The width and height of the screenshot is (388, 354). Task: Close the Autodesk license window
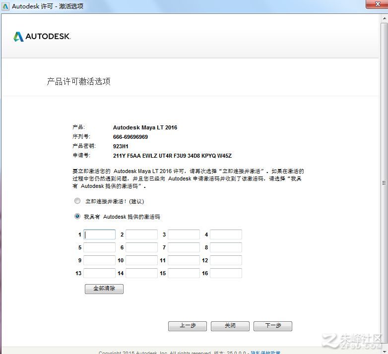pos(377,4)
